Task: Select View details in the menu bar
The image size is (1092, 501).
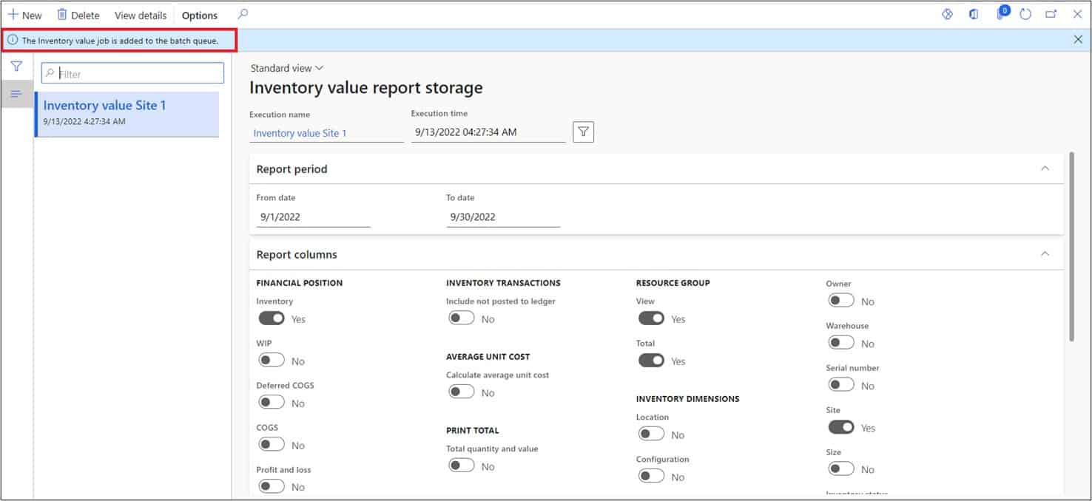Action: point(140,15)
